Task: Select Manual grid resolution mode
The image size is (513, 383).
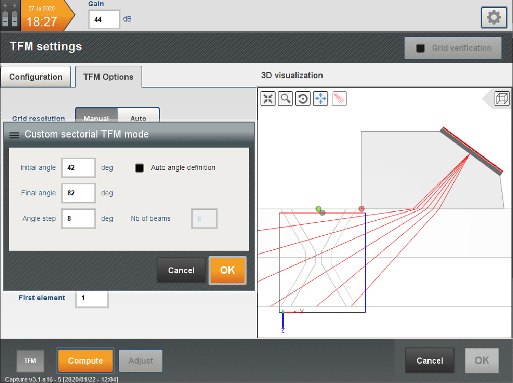Action: (x=96, y=118)
